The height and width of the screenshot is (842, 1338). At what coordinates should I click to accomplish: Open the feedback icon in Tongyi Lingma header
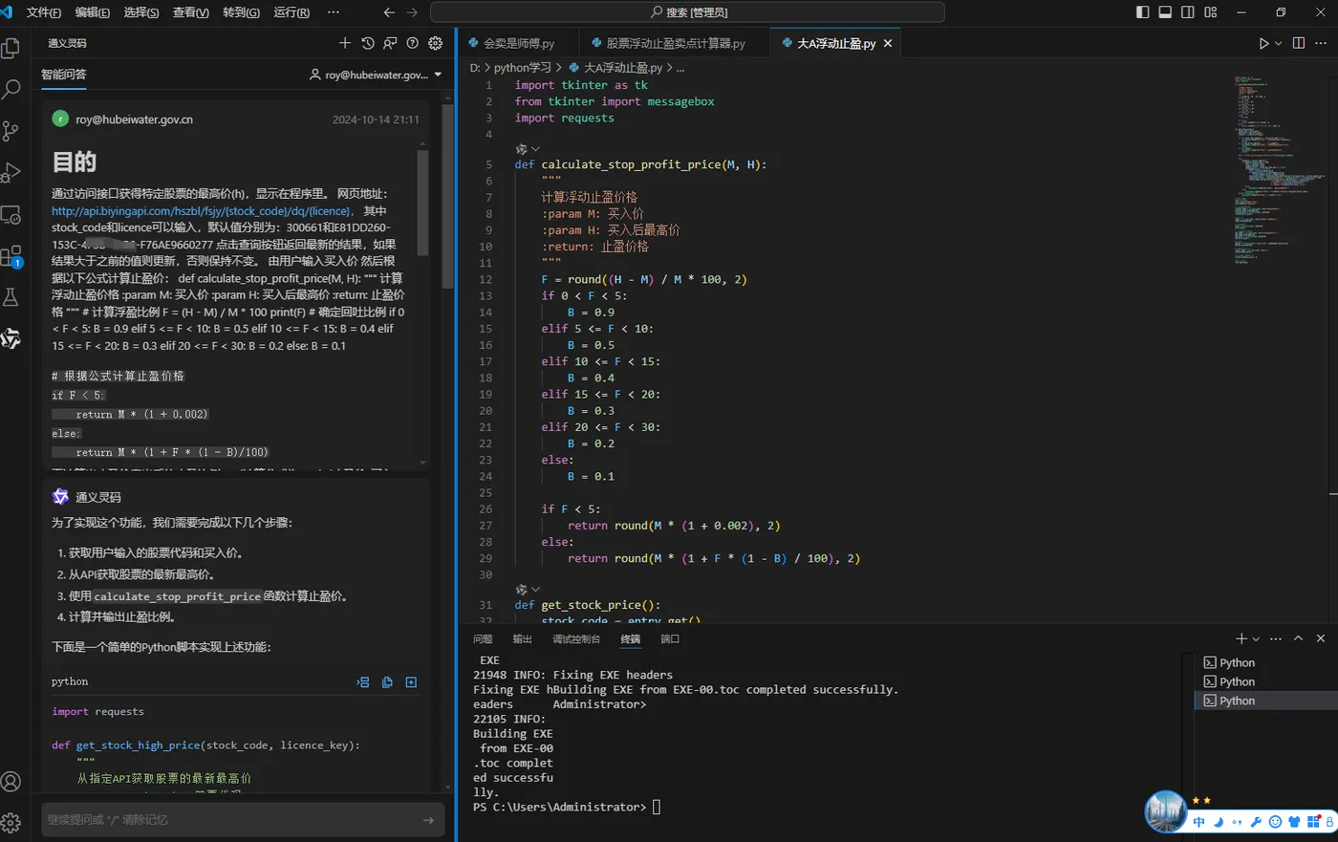pos(390,43)
